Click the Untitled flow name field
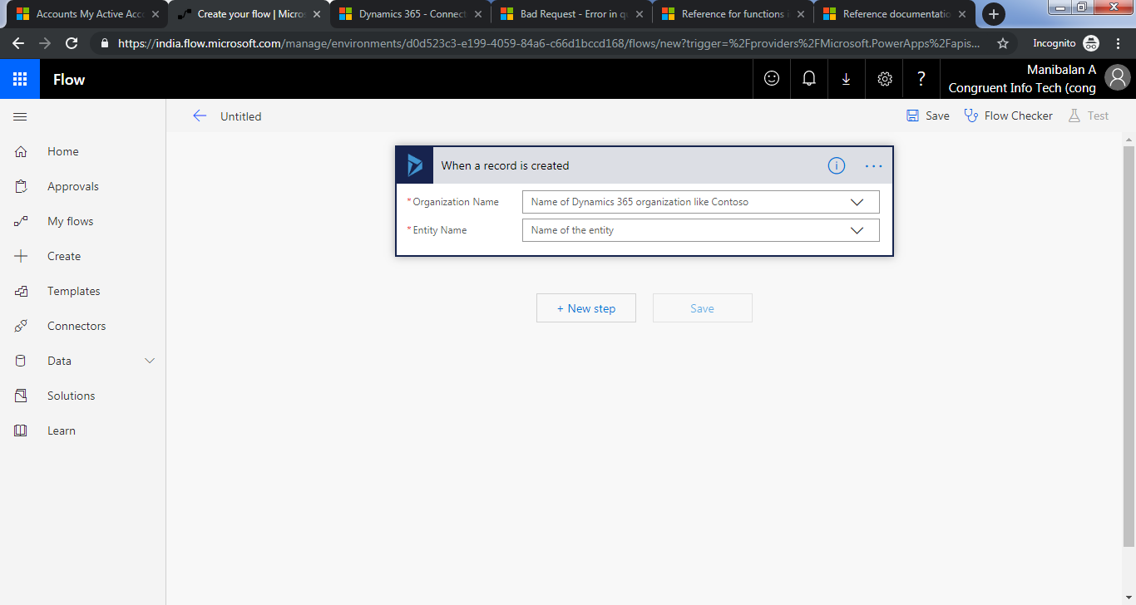Image resolution: width=1136 pixels, height=605 pixels. point(241,116)
